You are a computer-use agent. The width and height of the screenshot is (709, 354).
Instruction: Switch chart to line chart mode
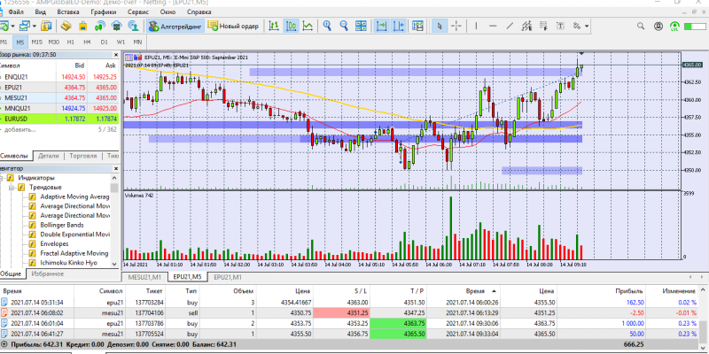tap(308, 27)
